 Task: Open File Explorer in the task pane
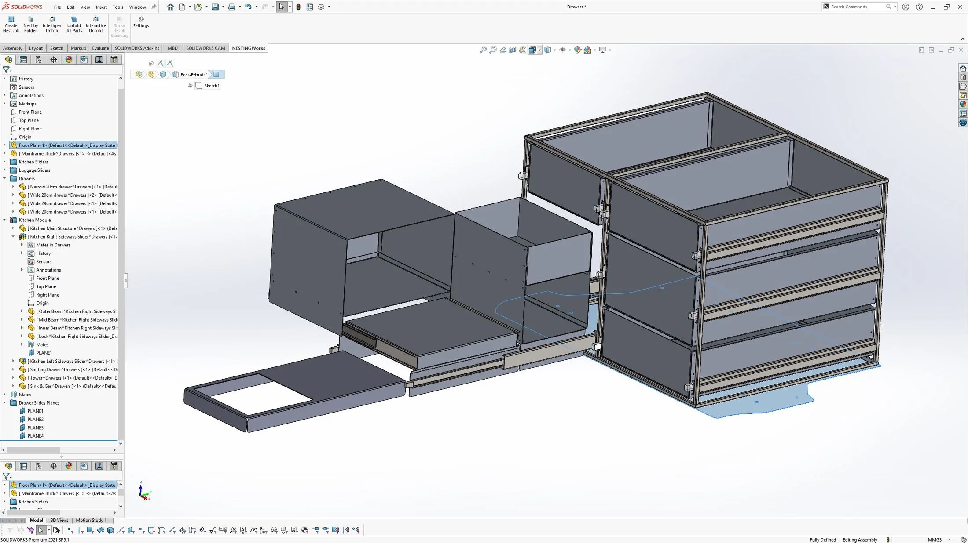(963, 87)
